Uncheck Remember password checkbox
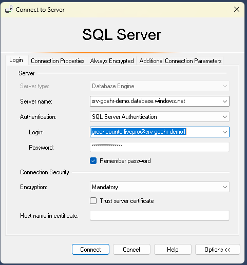Viewport: 247px width, 265px height. (x=93, y=161)
